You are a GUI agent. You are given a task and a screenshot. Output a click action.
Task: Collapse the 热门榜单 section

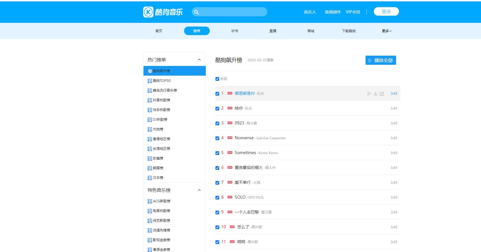(199, 60)
